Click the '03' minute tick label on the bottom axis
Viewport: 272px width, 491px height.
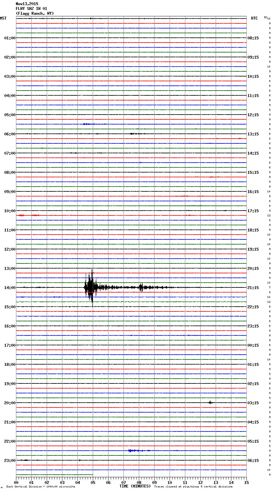(x=62, y=482)
